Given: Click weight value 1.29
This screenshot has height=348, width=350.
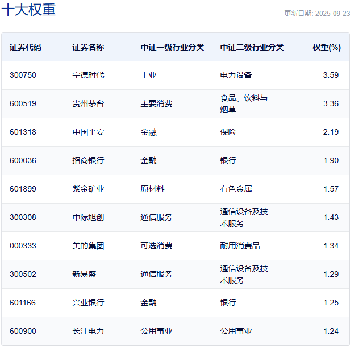Looking at the screenshot, I should [x=331, y=274].
